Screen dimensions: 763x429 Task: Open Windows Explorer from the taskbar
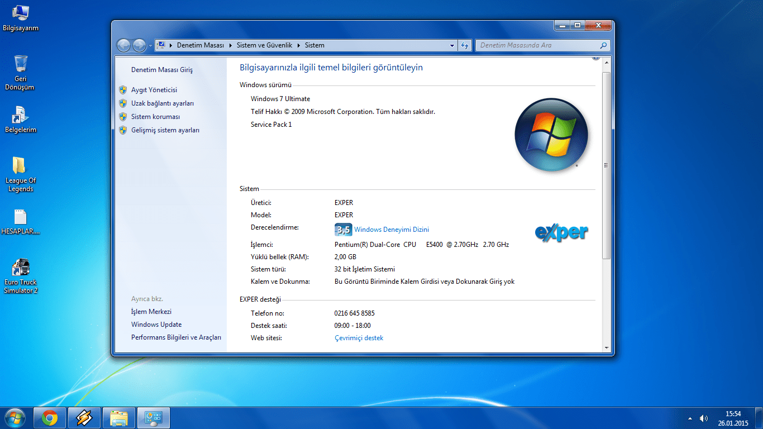pos(119,418)
